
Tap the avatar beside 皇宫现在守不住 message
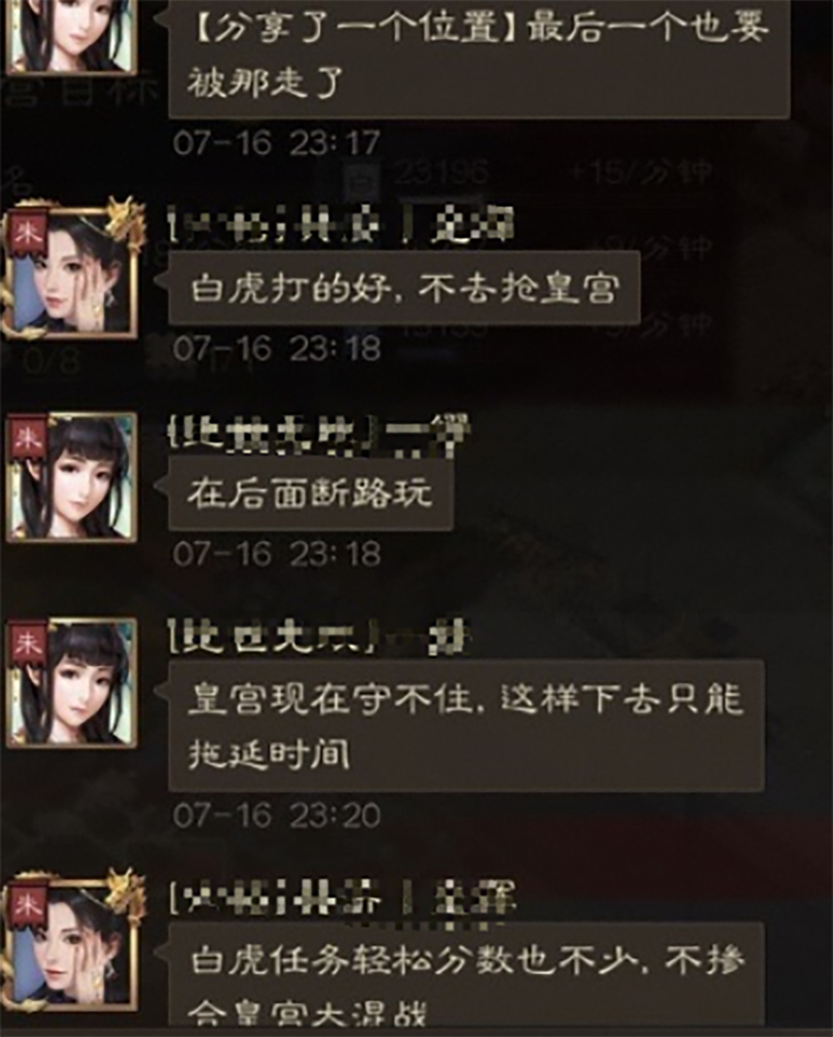72,683
